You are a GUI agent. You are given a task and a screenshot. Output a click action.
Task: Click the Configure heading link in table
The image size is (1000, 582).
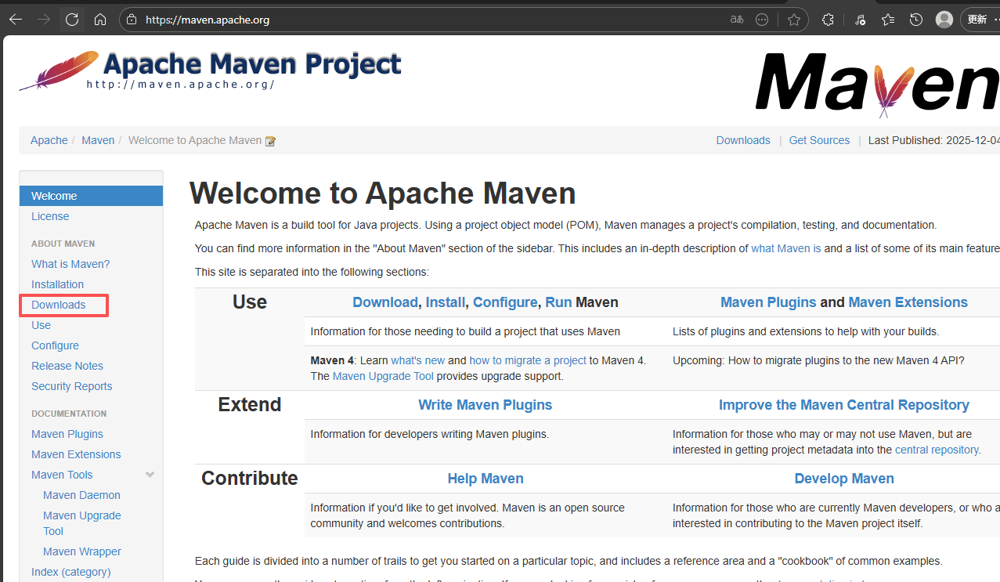[x=505, y=302]
